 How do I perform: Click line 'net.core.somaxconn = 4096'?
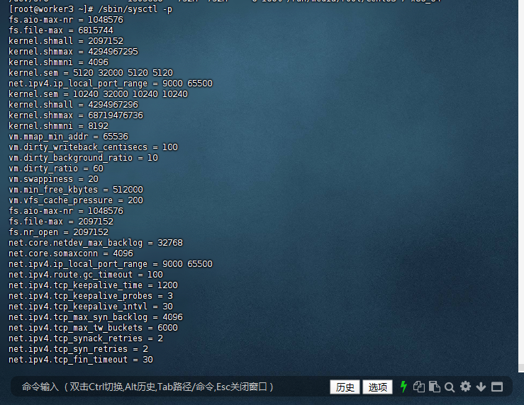pos(71,253)
